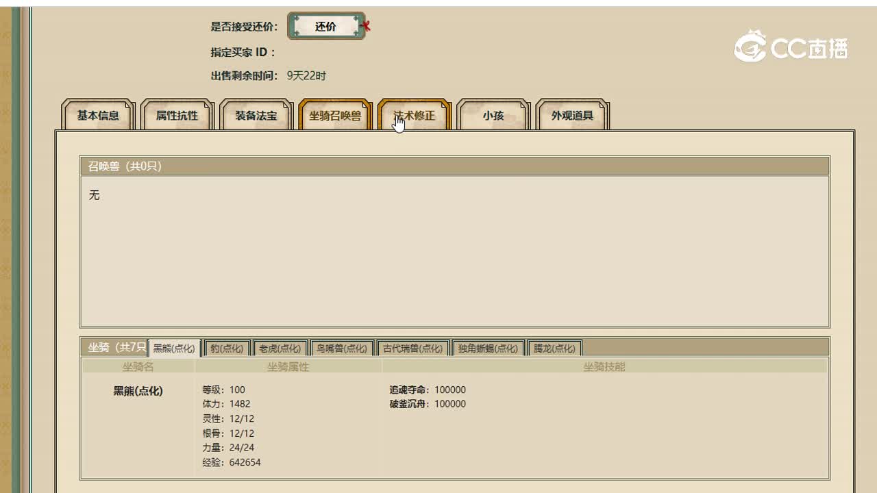Select the 独角蜥蜴(点化) mount tab

pos(488,348)
